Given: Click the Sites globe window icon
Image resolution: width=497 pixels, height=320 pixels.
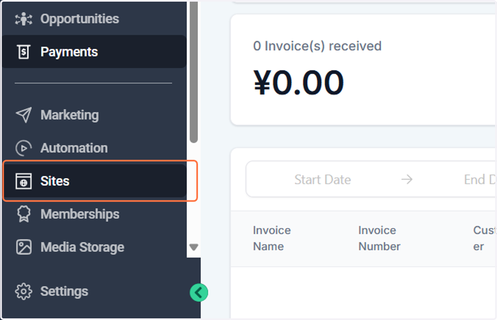Looking at the screenshot, I should pos(24,181).
